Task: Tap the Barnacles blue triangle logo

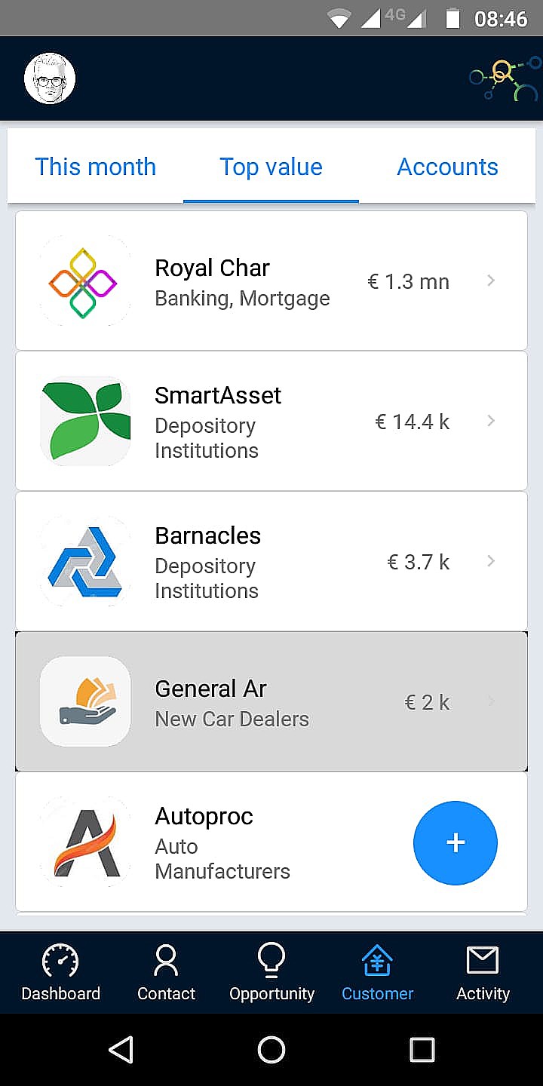Action: tap(84, 561)
